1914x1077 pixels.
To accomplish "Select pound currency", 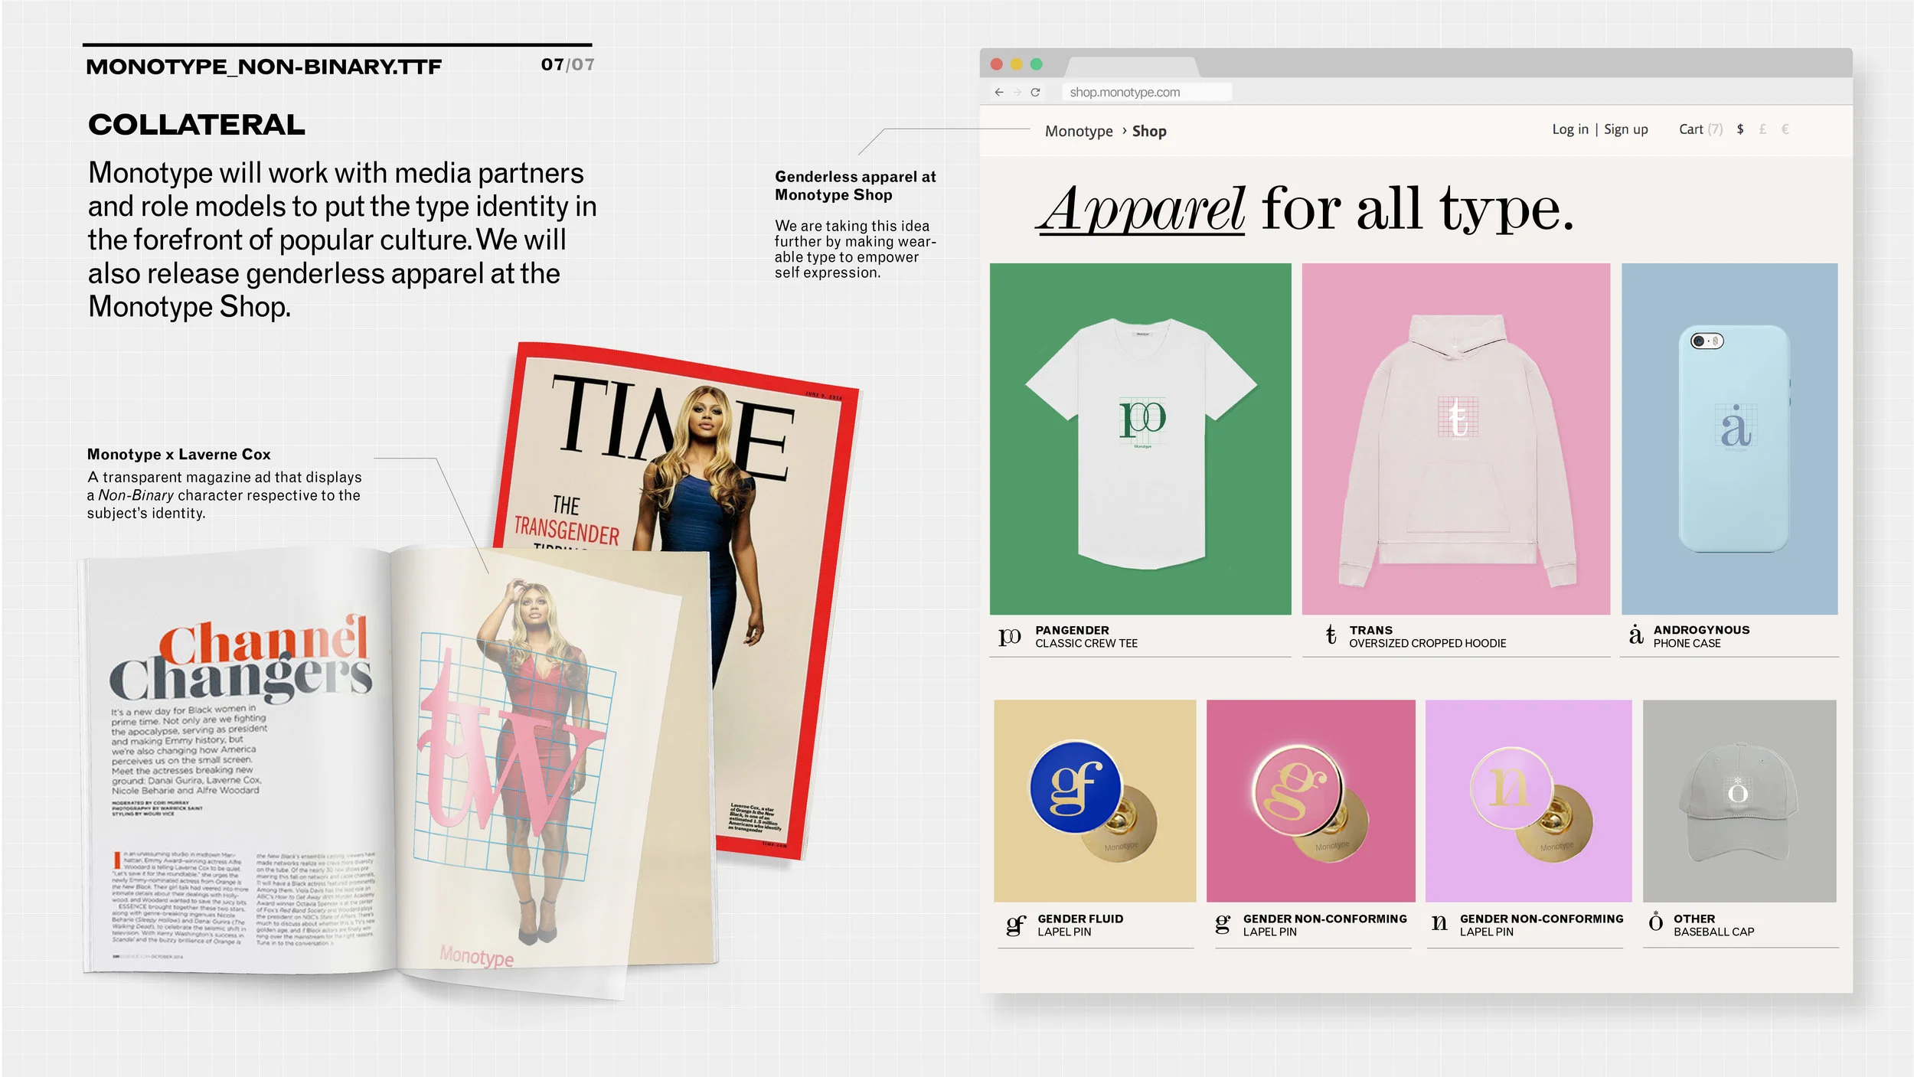I will pyautogui.click(x=1762, y=129).
